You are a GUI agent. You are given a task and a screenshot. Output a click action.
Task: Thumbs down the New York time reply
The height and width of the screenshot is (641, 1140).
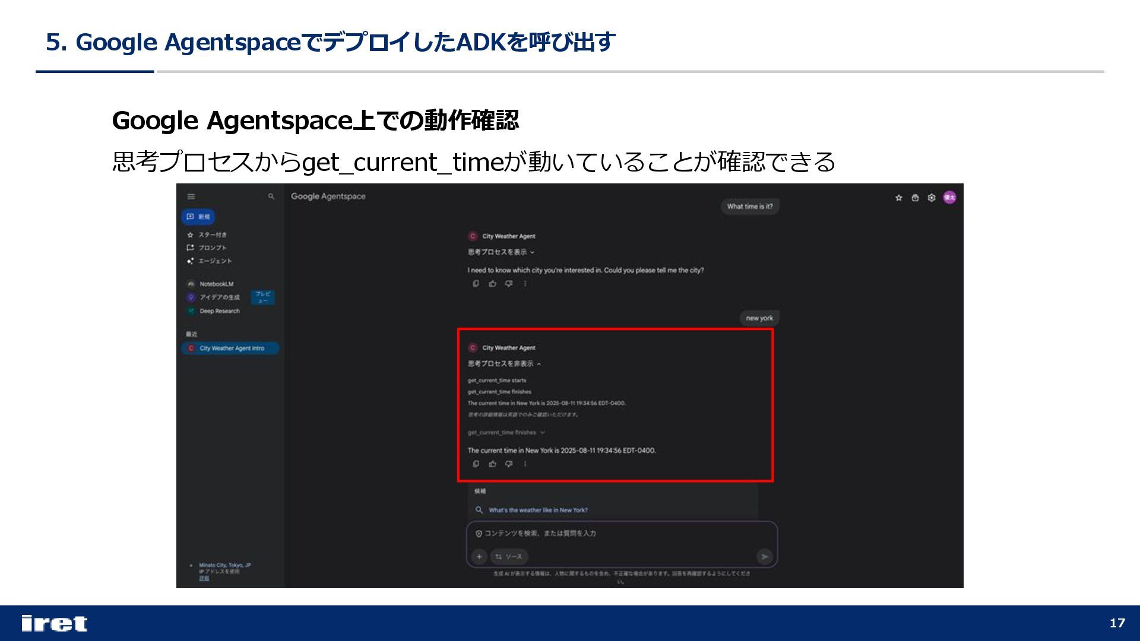pyautogui.click(x=509, y=464)
